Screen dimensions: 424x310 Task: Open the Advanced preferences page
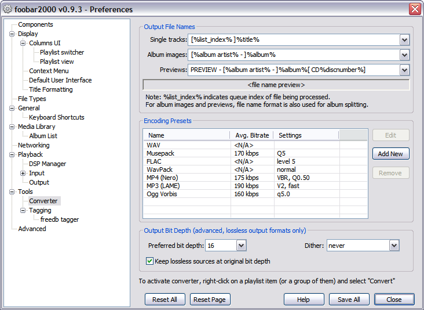tap(32, 229)
